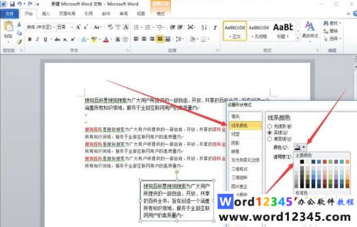Viewport: 357px width, 227px height.
Task: Select the 渐变线 radio option
Action: [270, 138]
